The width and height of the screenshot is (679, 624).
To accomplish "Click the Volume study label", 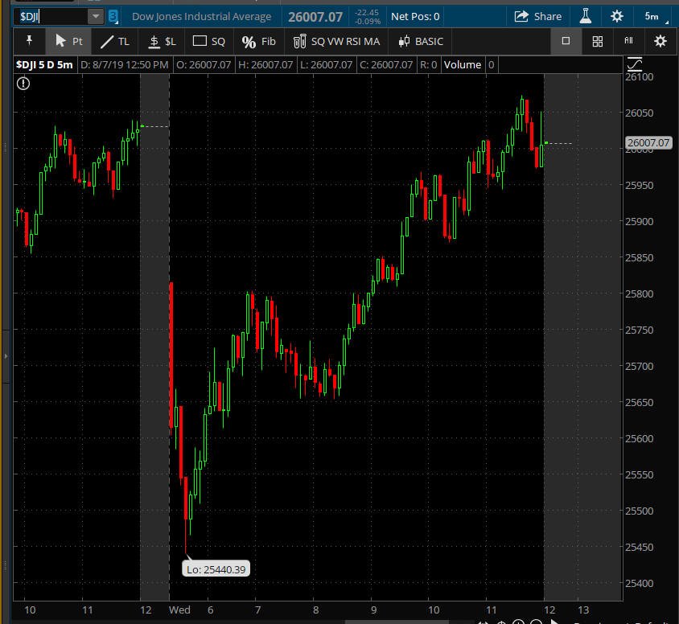I will click(x=462, y=65).
